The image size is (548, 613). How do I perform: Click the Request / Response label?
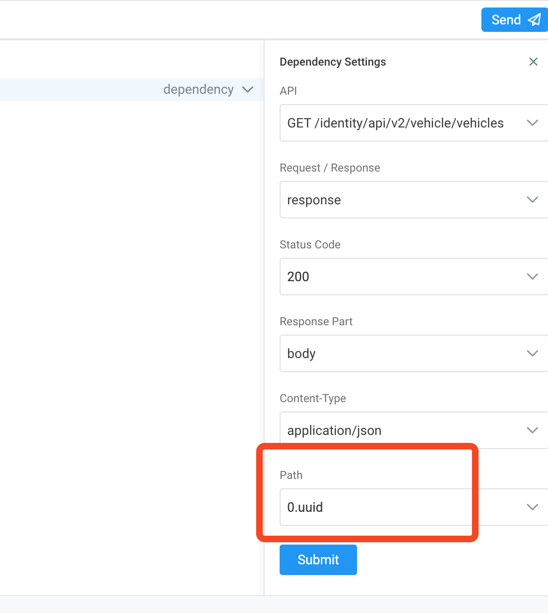pyautogui.click(x=330, y=168)
